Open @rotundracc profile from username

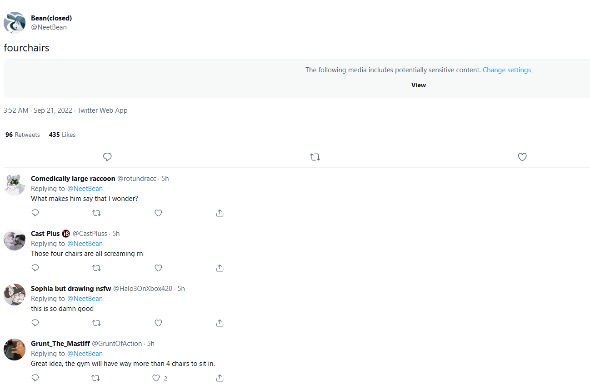pyautogui.click(x=137, y=179)
